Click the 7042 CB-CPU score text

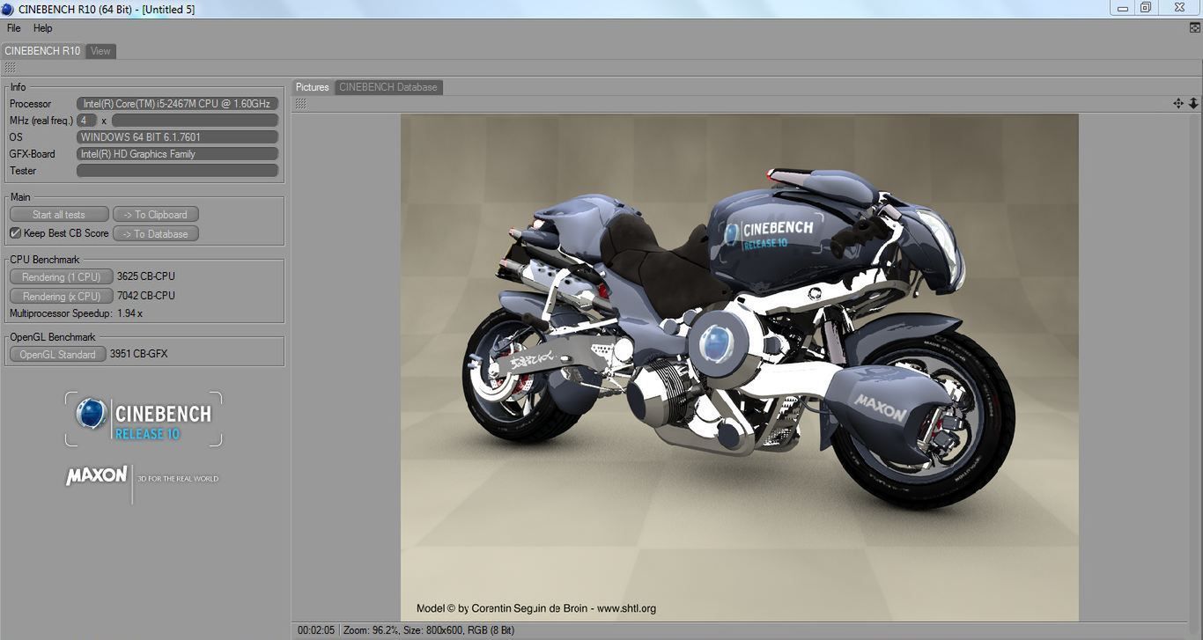pyautogui.click(x=146, y=297)
